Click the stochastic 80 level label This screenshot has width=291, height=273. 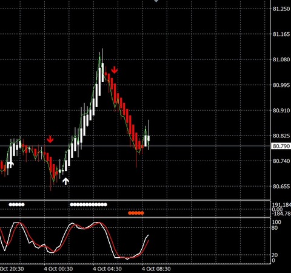pos(275,228)
